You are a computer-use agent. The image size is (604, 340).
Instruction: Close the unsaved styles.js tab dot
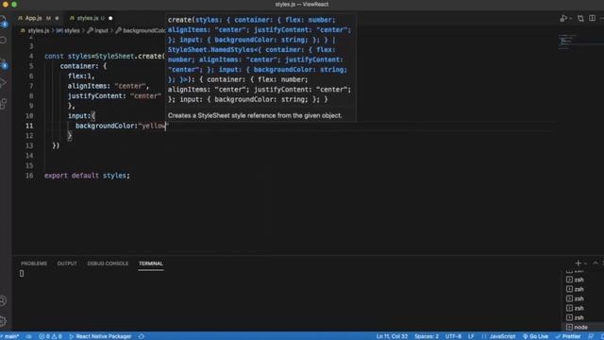pos(110,18)
